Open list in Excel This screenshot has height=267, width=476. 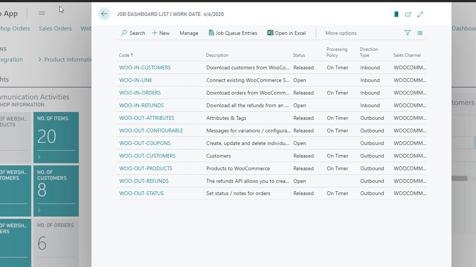(286, 33)
